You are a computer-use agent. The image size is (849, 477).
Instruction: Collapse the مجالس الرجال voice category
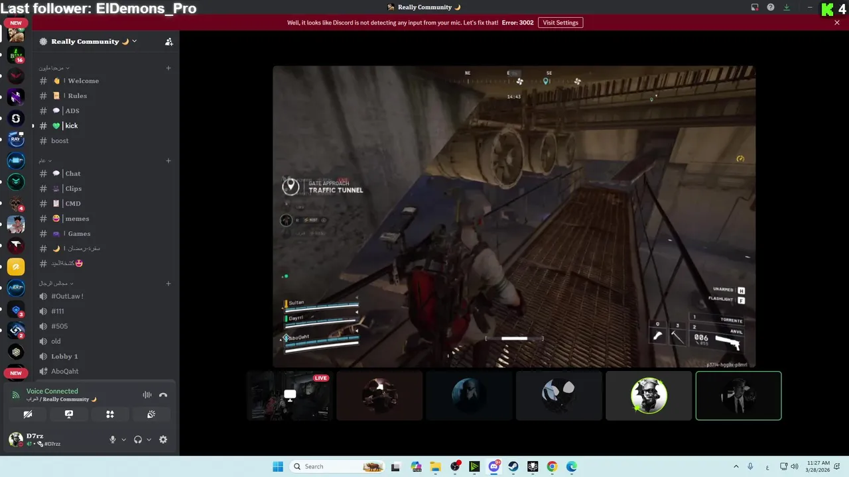coord(56,284)
